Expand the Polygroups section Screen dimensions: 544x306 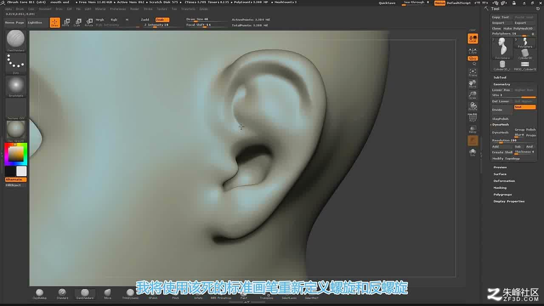coord(502,195)
